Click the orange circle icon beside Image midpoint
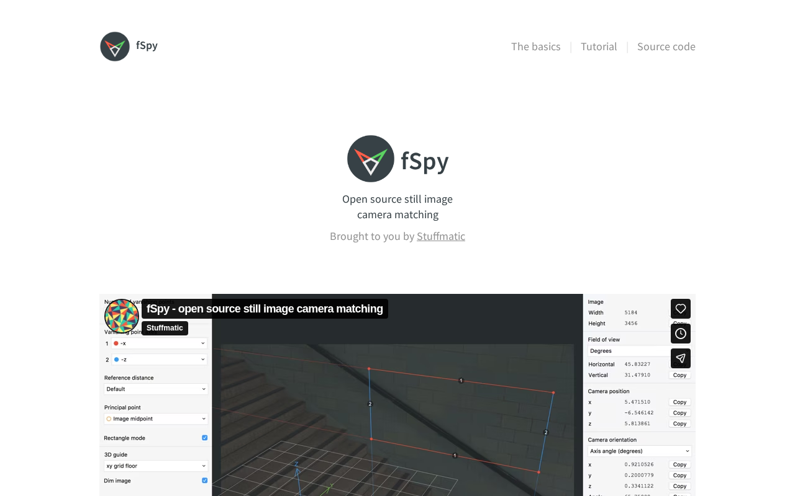Screen dimensions: 795x496 [x=109, y=419]
